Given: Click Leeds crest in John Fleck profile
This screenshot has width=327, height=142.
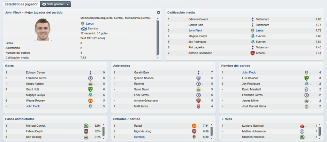Looking at the screenshot, I should [x=83, y=24].
